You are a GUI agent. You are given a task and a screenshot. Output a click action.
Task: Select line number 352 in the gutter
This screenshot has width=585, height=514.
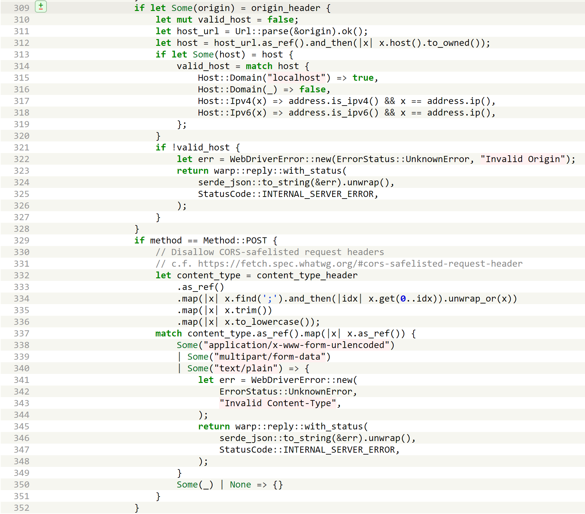21,508
